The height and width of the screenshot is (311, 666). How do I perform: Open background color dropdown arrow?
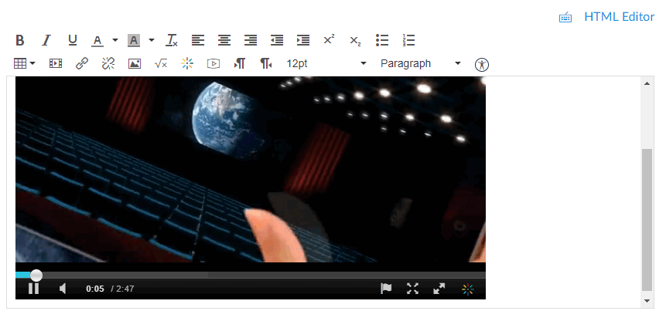point(152,41)
